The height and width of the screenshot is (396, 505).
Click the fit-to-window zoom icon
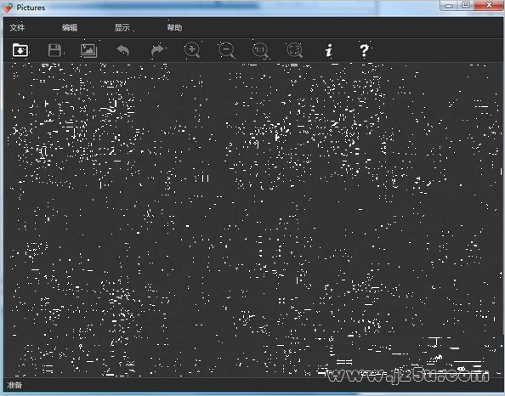(295, 50)
